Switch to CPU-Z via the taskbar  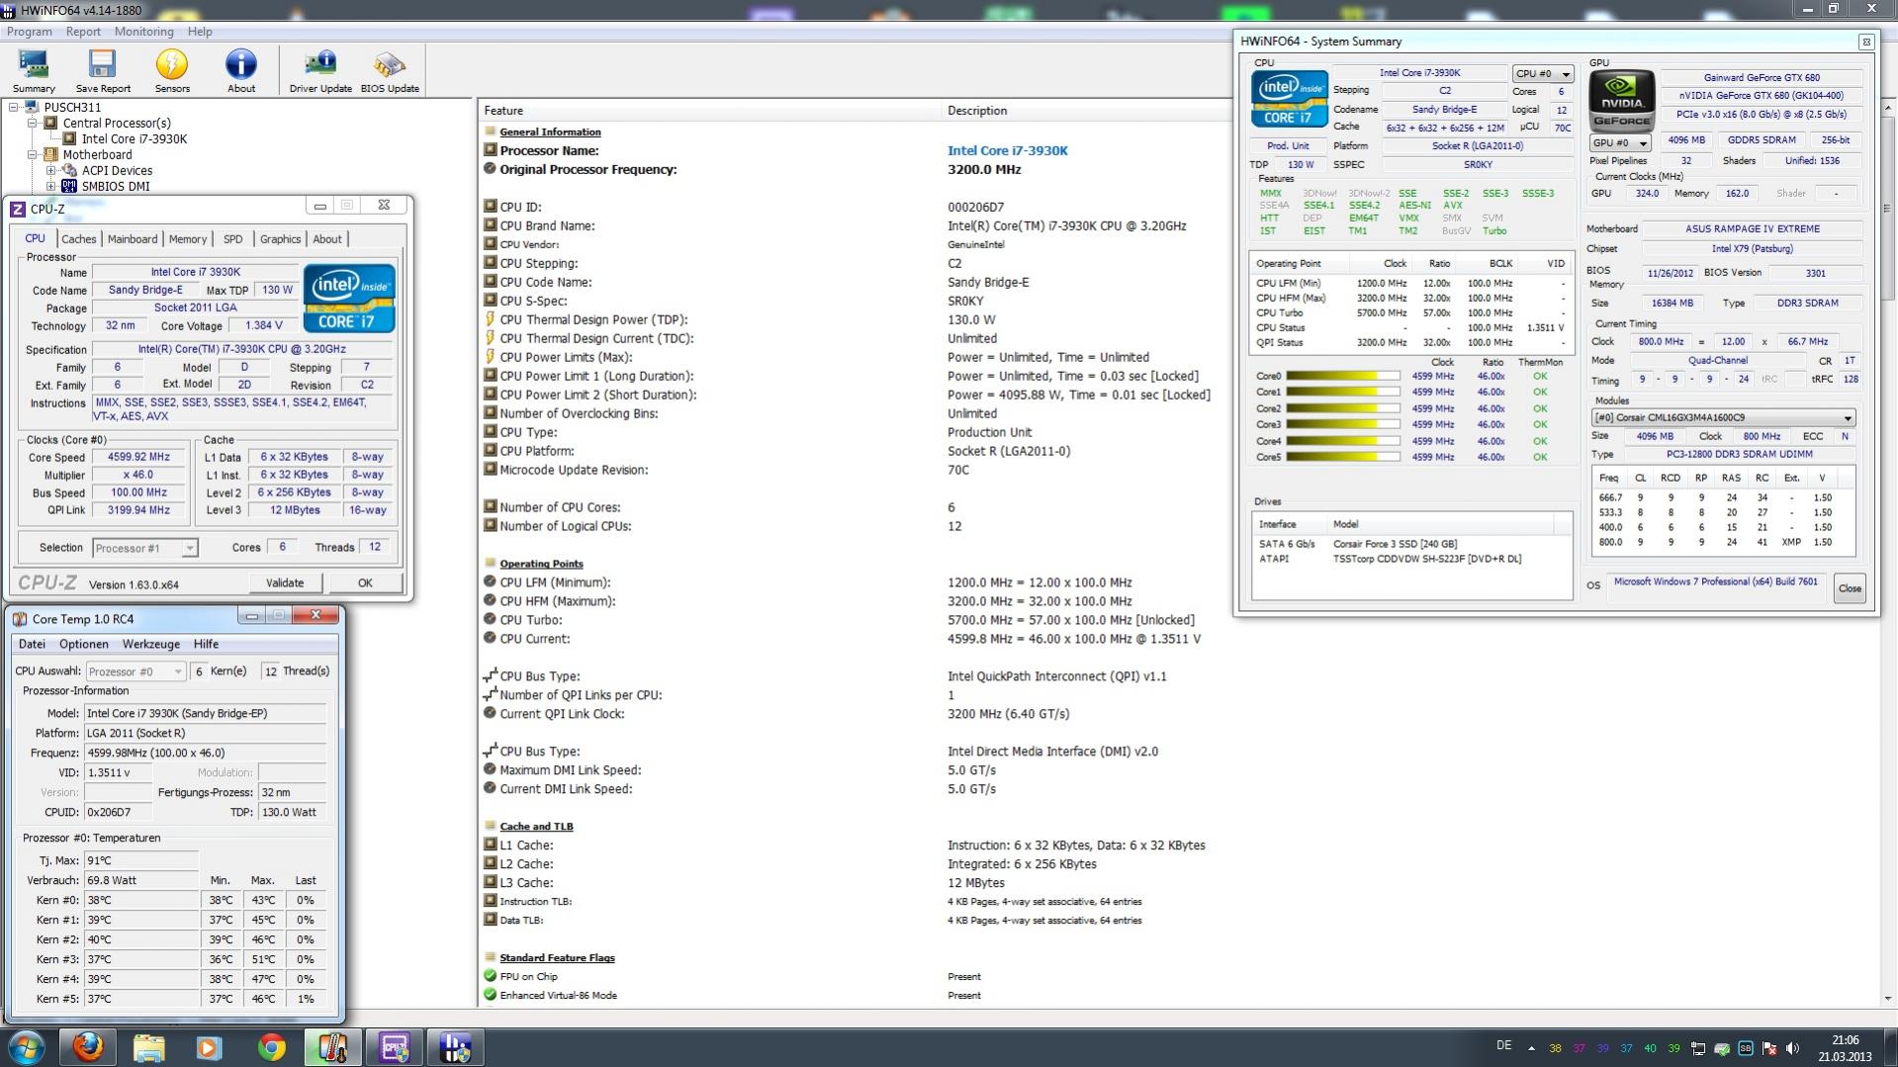click(394, 1046)
